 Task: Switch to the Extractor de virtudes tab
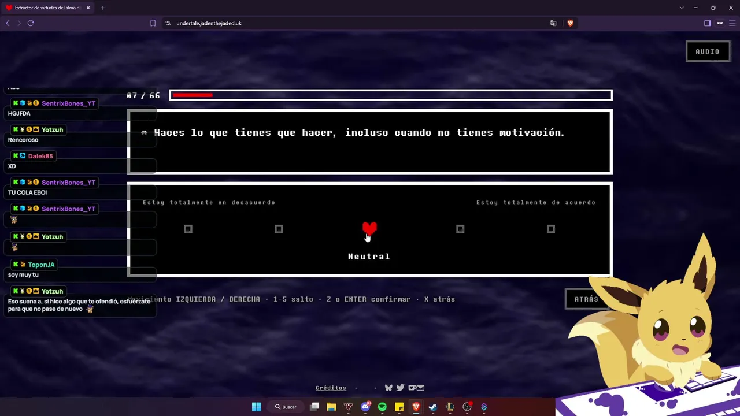47,8
